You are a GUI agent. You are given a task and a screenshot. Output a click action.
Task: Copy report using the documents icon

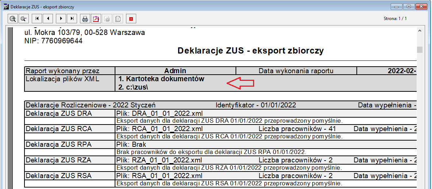click(118, 19)
